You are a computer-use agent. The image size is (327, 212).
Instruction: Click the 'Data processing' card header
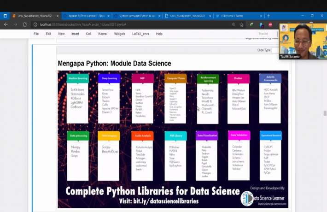[x=78, y=135]
